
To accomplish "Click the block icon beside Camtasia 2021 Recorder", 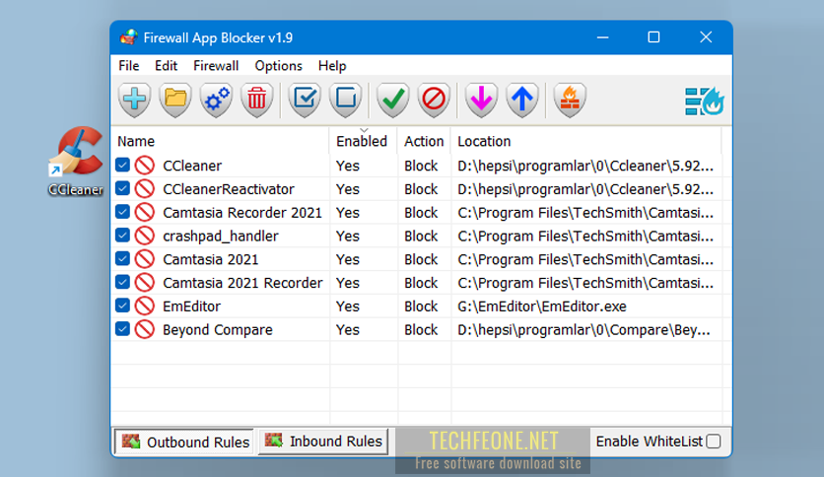I will point(145,283).
